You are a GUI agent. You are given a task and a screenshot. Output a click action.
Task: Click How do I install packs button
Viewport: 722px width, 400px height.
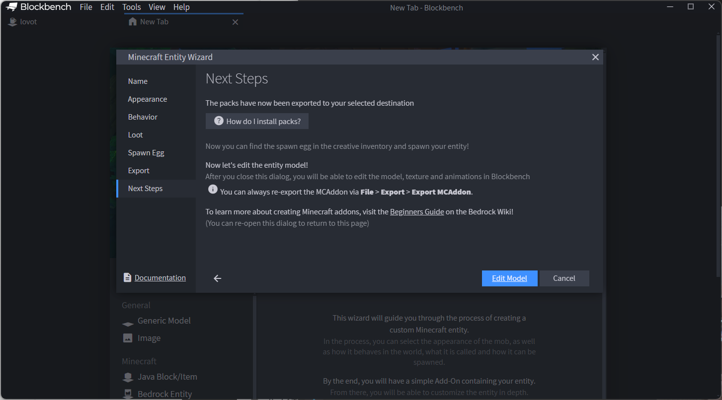257,121
